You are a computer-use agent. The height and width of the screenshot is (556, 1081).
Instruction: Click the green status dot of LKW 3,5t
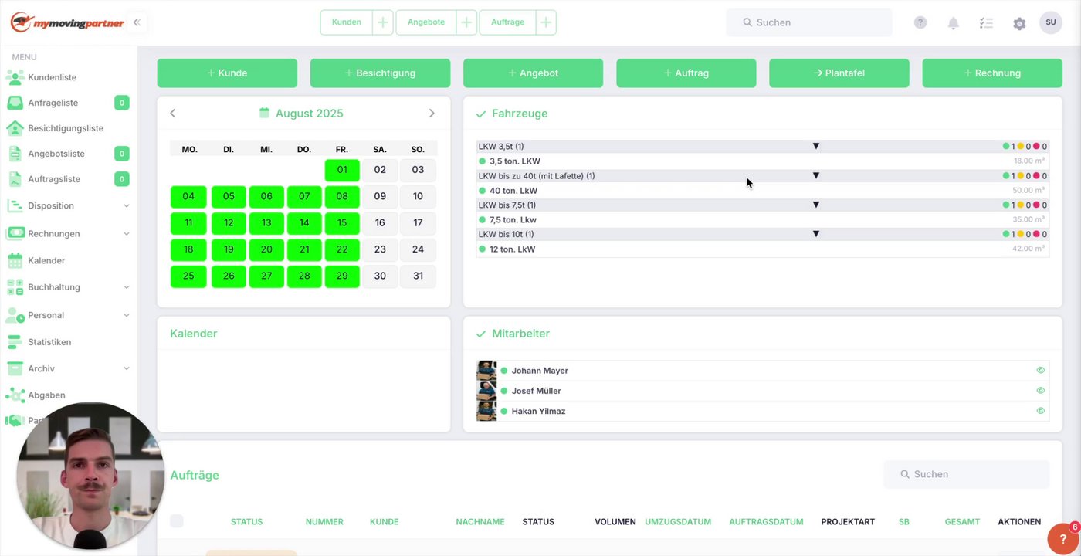coord(1006,146)
